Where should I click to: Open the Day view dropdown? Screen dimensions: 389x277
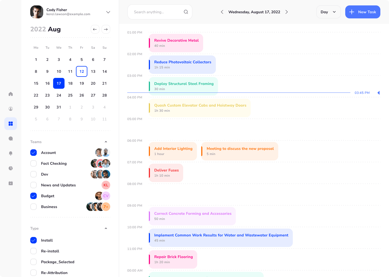pos(328,12)
